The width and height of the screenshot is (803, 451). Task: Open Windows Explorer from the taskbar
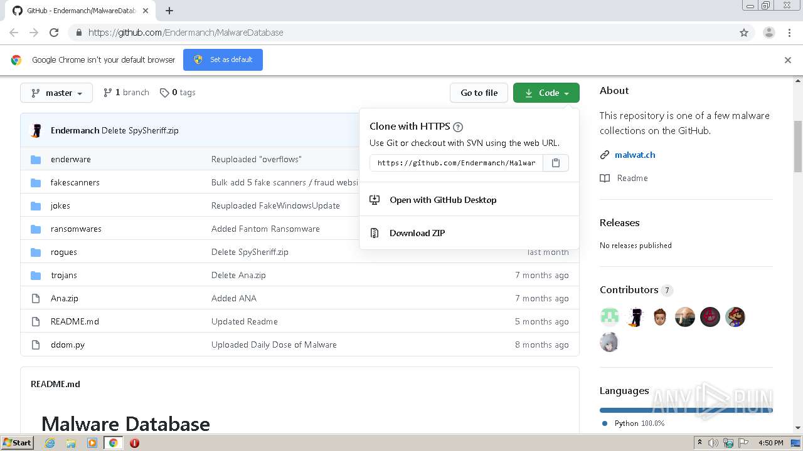pos(71,443)
